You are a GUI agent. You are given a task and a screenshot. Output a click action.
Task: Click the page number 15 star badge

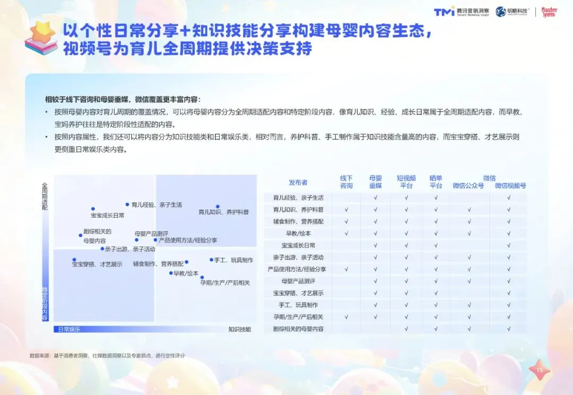(x=540, y=370)
